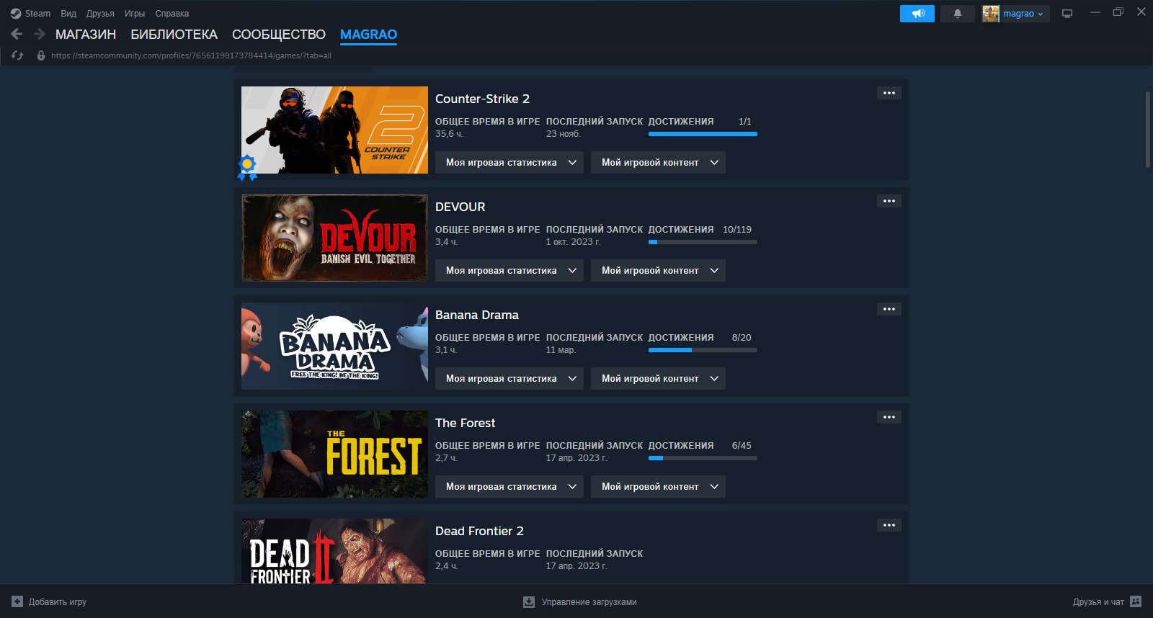Click the Counter-Strike 2 cover image
The image size is (1153, 618).
tap(334, 130)
